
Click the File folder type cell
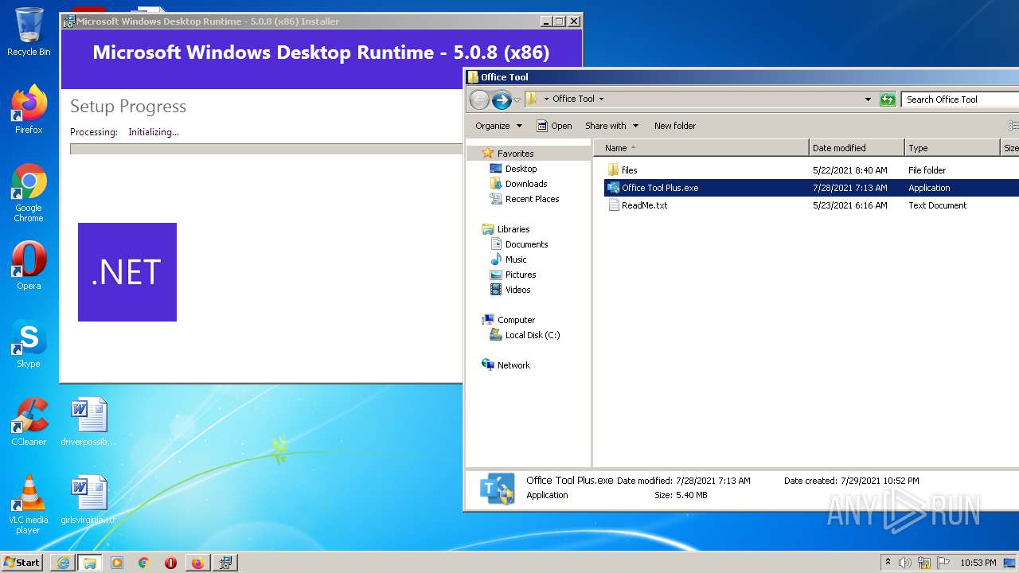coord(927,170)
